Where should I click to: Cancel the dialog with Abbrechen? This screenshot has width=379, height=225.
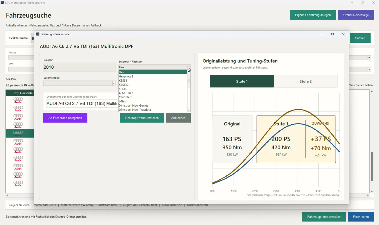coord(178,118)
